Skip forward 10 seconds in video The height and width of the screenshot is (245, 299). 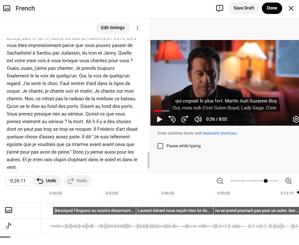pyautogui.click(x=185, y=119)
